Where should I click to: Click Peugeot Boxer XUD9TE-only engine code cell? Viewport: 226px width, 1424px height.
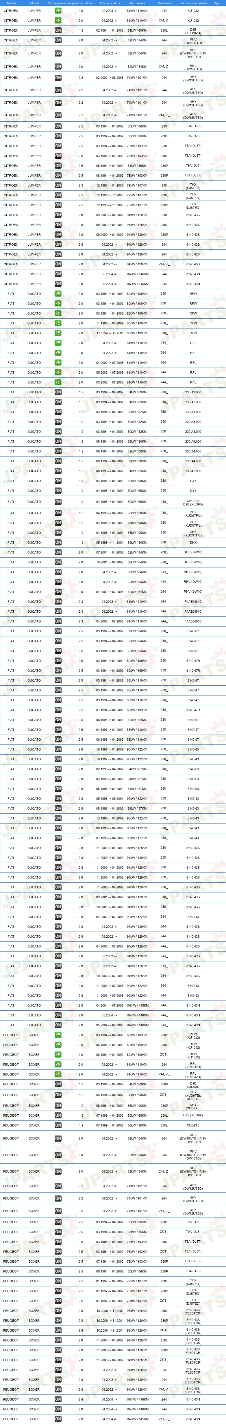(193, 1125)
